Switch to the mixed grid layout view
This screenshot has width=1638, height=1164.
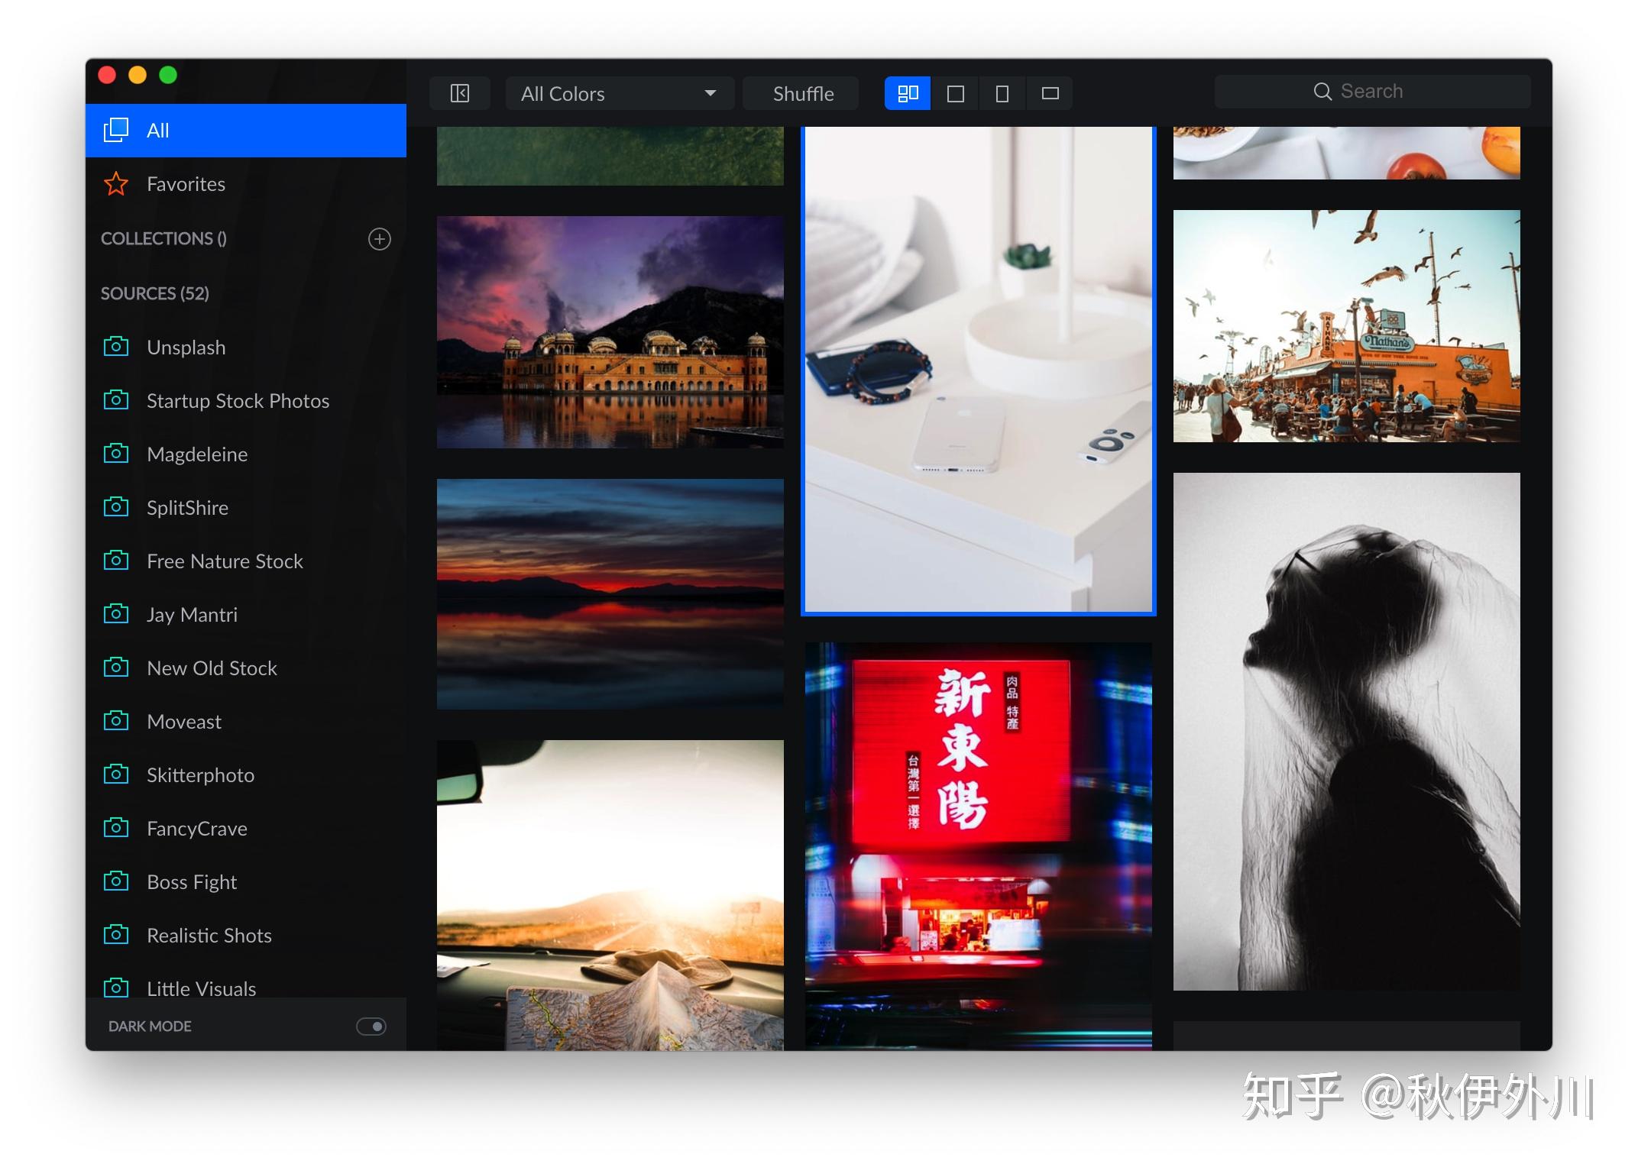pyautogui.click(x=908, y=93)
